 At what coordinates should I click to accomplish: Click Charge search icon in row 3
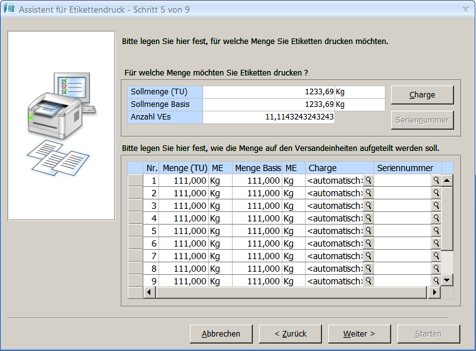tap(369, 206)
